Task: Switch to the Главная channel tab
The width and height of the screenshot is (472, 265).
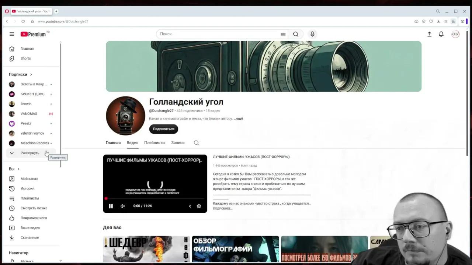Action: click(x=113, y=143)
